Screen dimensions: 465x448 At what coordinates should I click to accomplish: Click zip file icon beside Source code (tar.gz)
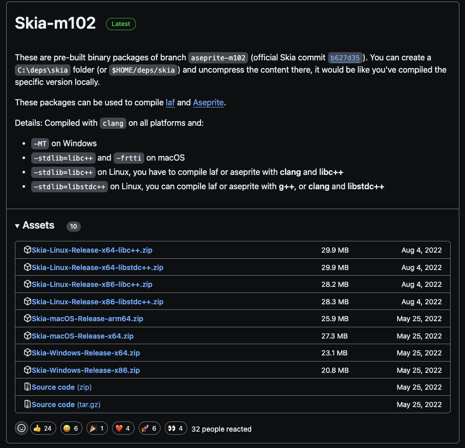pos(27,404)
